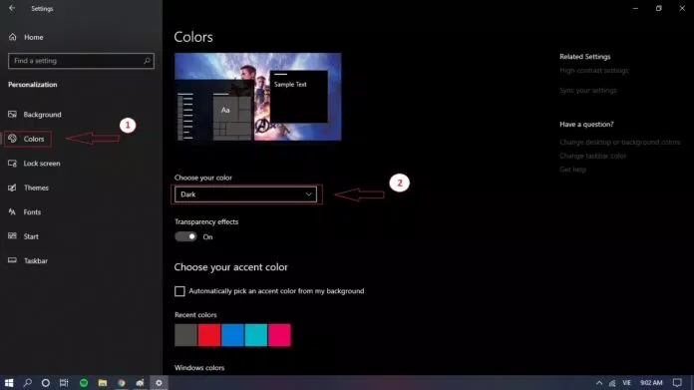Click the Background picture icon in sidebar
The width and height of the screenshot is (694, 390).
pyautogui.click(x=12, y=115)
